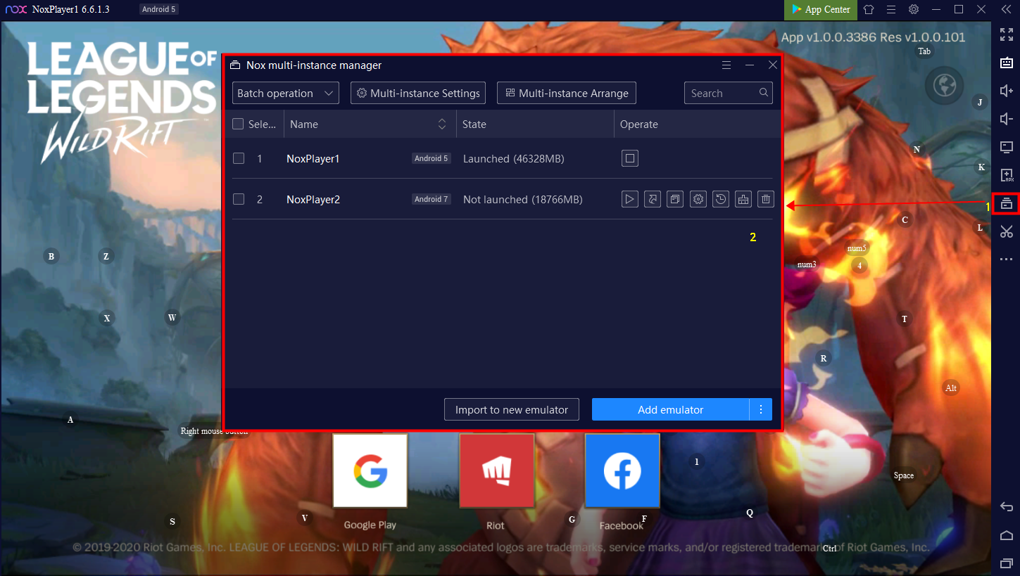This screenshot has width=1020, height=576.
Task: Open multi-instance manager sidebar icon
Action: [x=1007, y=203]
